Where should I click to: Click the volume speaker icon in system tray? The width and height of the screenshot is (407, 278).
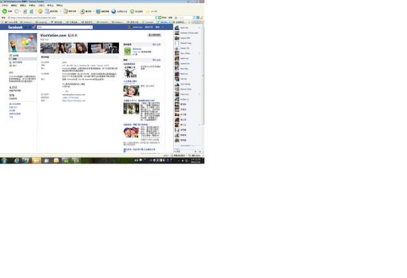coord(183,161)
